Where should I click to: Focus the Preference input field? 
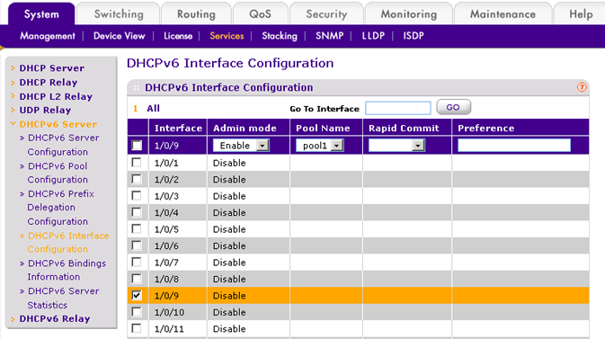[514, 145]
